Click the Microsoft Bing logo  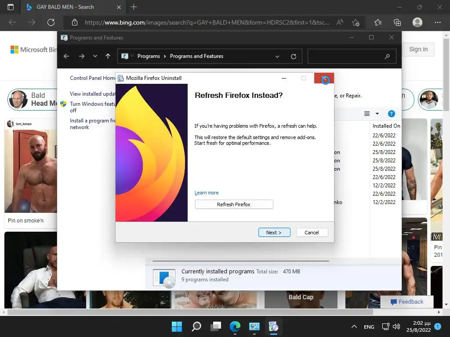click(33, 50)
